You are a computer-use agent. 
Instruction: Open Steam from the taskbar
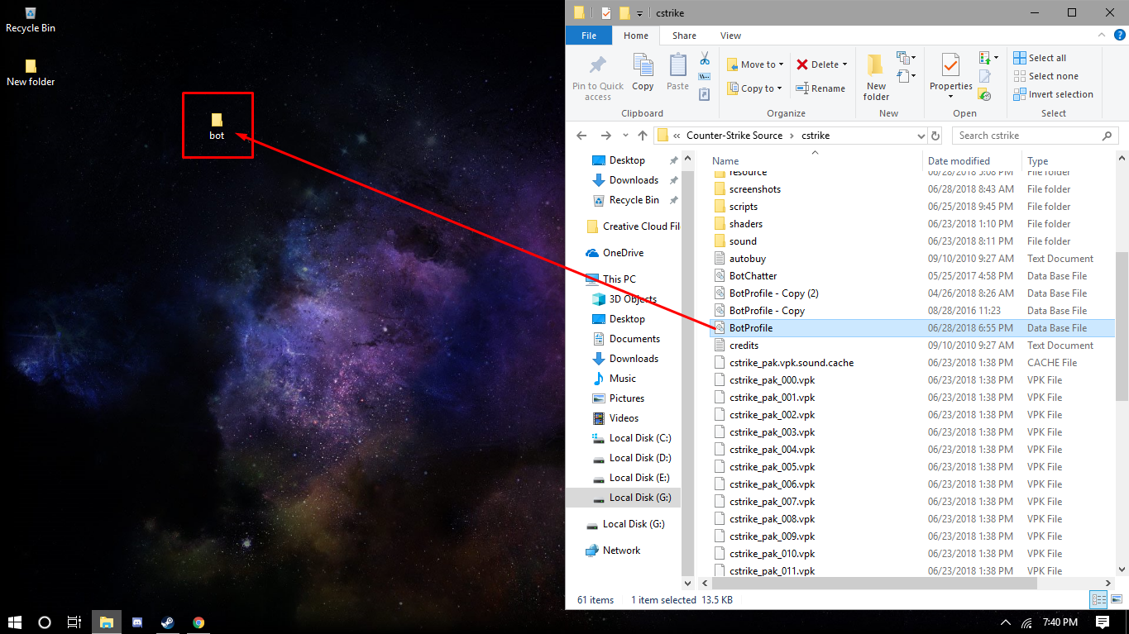pyautogui.click(x=168, y=622)
